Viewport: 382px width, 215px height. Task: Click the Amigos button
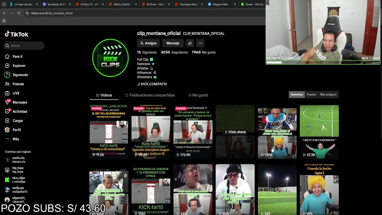click(148, 43)
